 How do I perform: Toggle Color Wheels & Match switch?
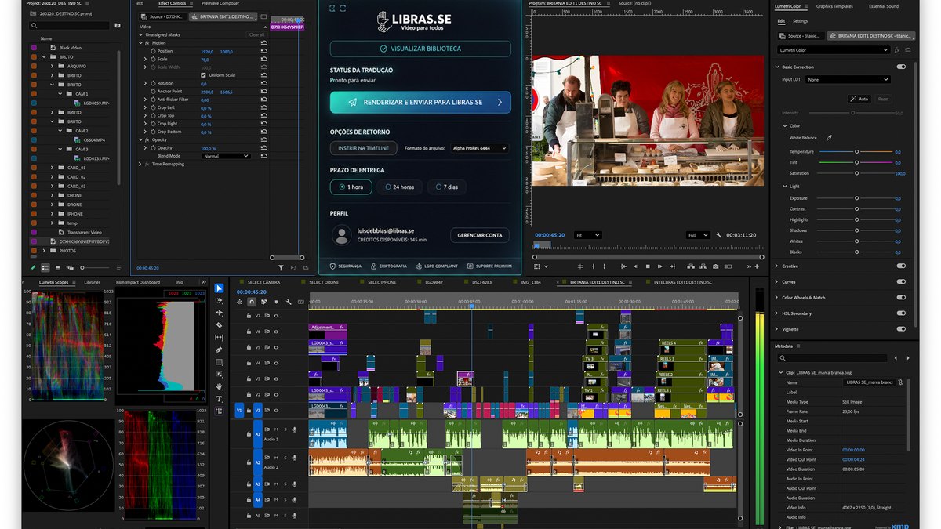[901, 297]
